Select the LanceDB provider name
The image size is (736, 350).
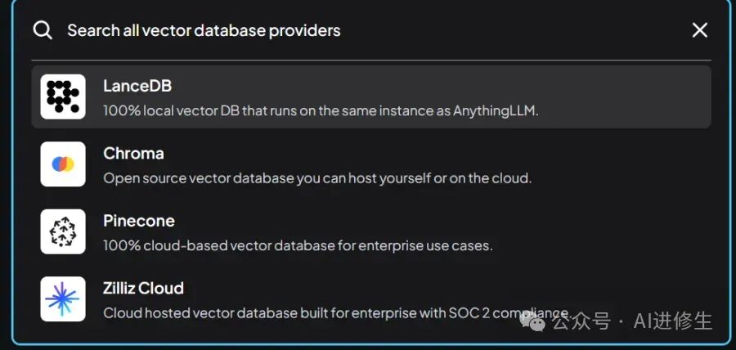[137, 86]
